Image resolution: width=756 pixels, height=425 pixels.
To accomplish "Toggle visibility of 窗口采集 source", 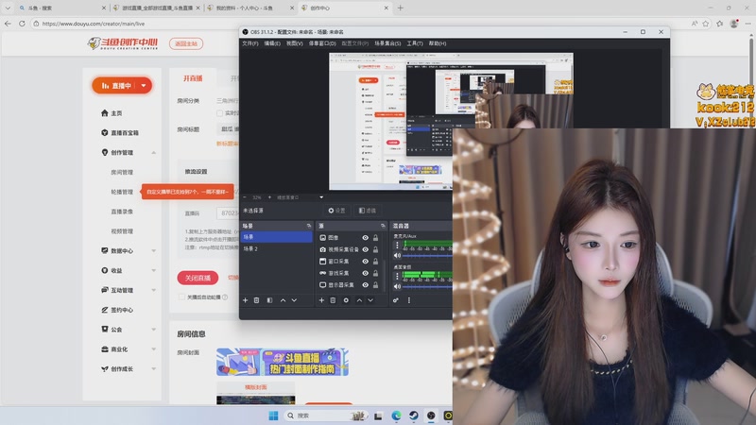I will point(366,262).
